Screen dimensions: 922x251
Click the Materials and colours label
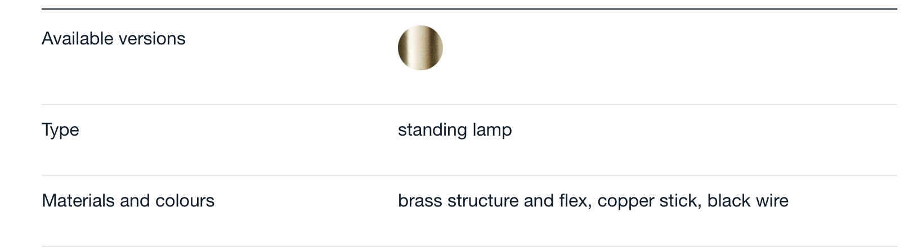(x=128, y=201)
